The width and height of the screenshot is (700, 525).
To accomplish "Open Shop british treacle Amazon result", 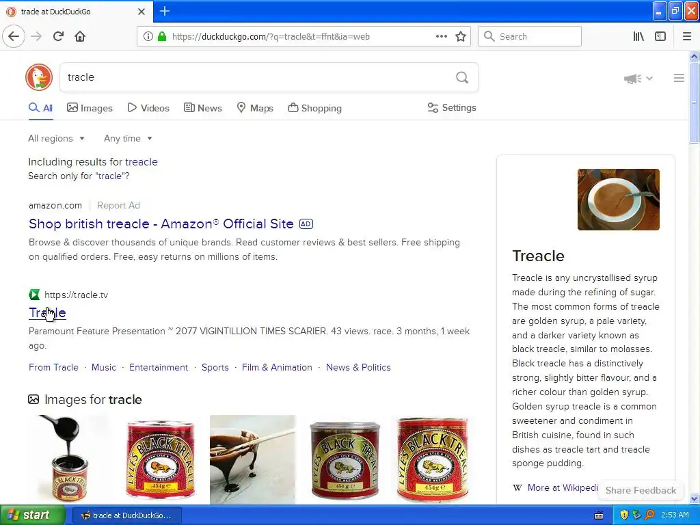I will pos(161,224).
